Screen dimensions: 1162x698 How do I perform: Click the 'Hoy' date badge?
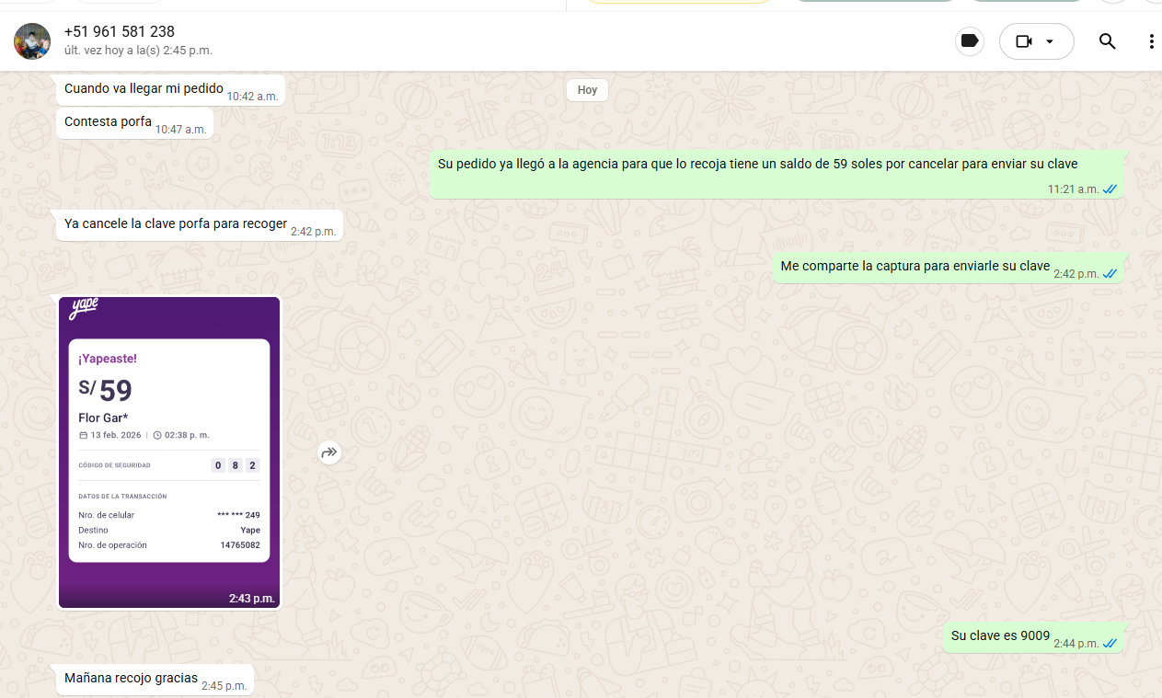(x=587, y=90)
